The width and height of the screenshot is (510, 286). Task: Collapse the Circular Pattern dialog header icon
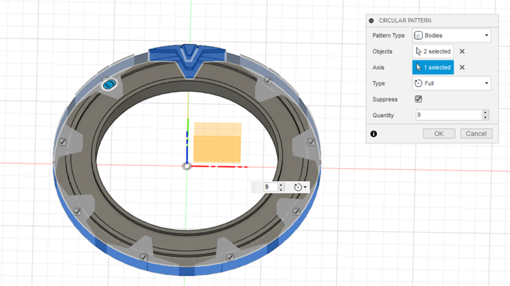click(371, 21)
